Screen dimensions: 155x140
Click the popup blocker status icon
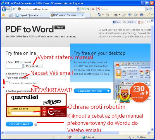point(70,137)
